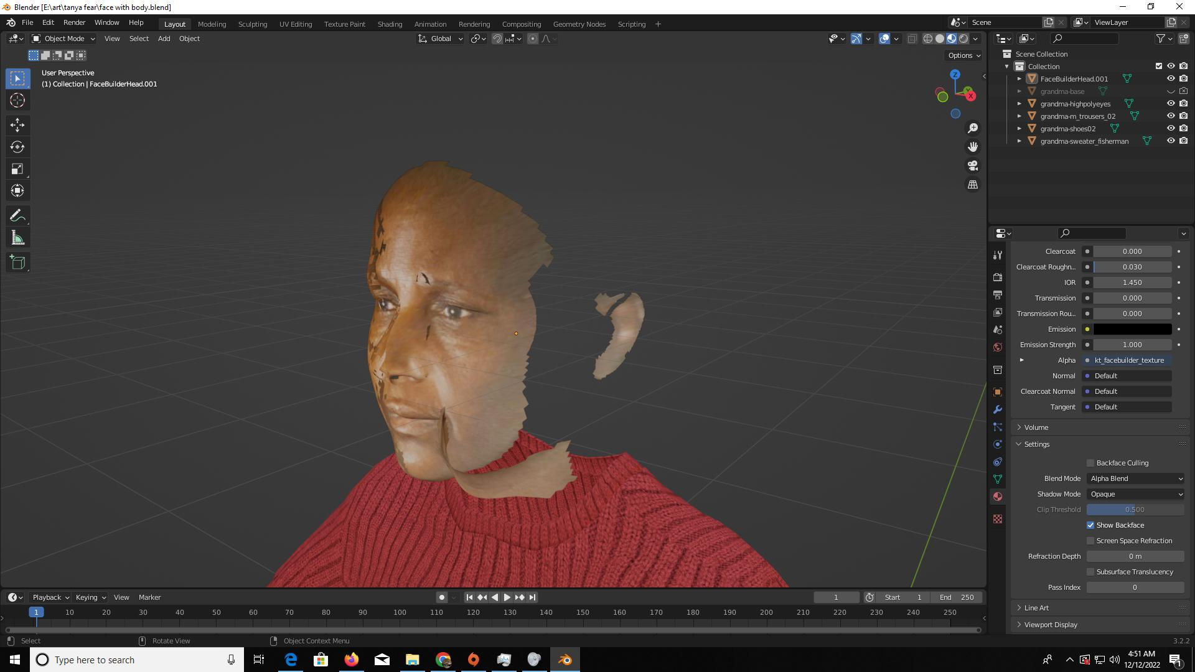The image size is (1195, 672).
Task: Adjust the IOR value field
Action: coord(1132,282)
